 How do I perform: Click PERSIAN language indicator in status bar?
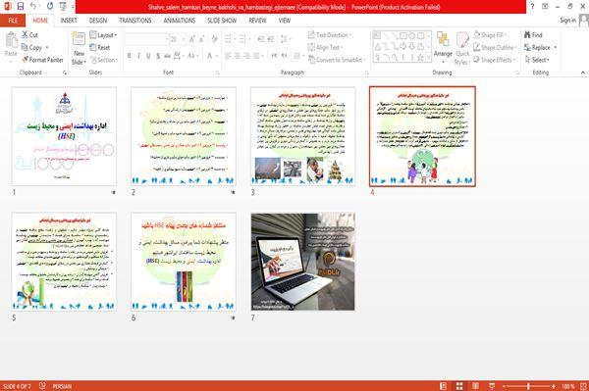coord(62,386)
